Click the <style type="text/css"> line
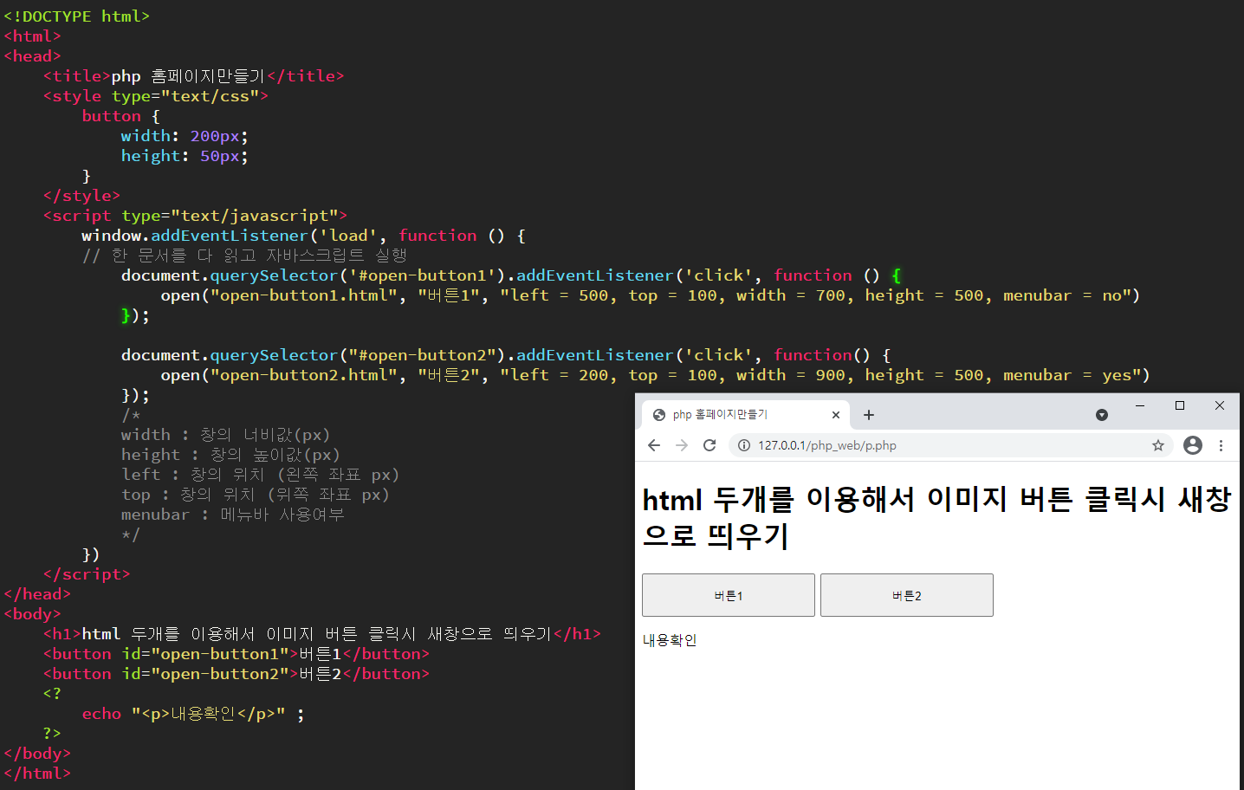Viewport: 1244px width, 790px height. click(156, 96)
